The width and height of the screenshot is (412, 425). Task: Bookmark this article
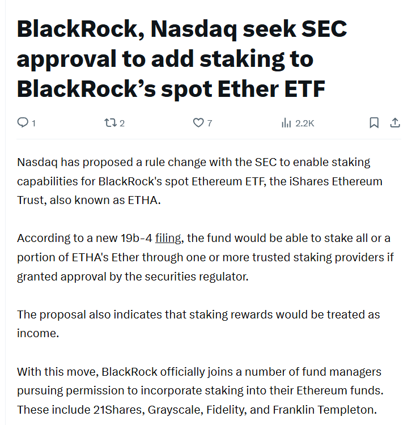pyautogui.click(x=374, y=122)
